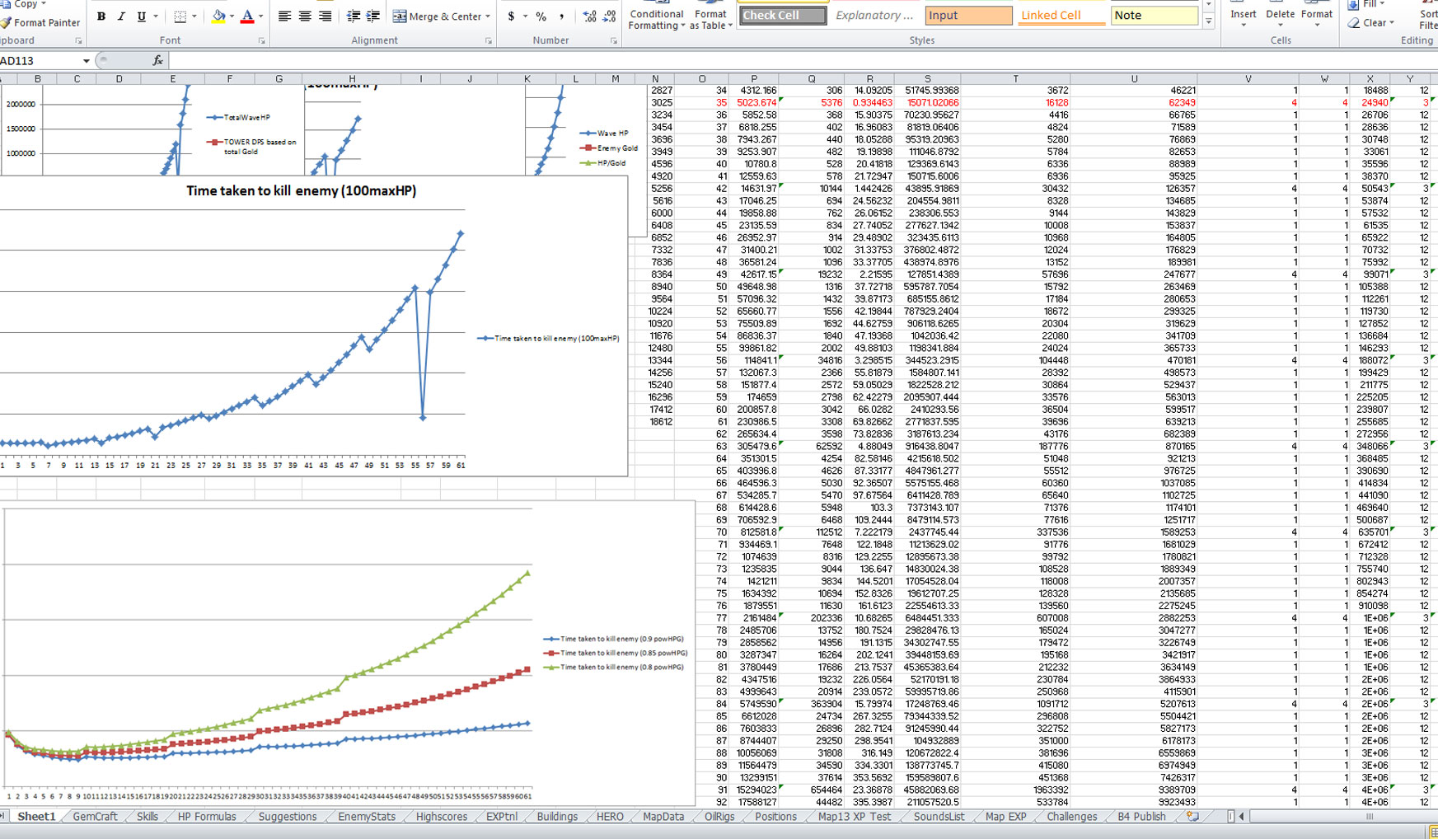Image resolution: width=1438 pixels, height=839 pixels.
Task: Toggle italic formatting
Action: coord(121,16)
